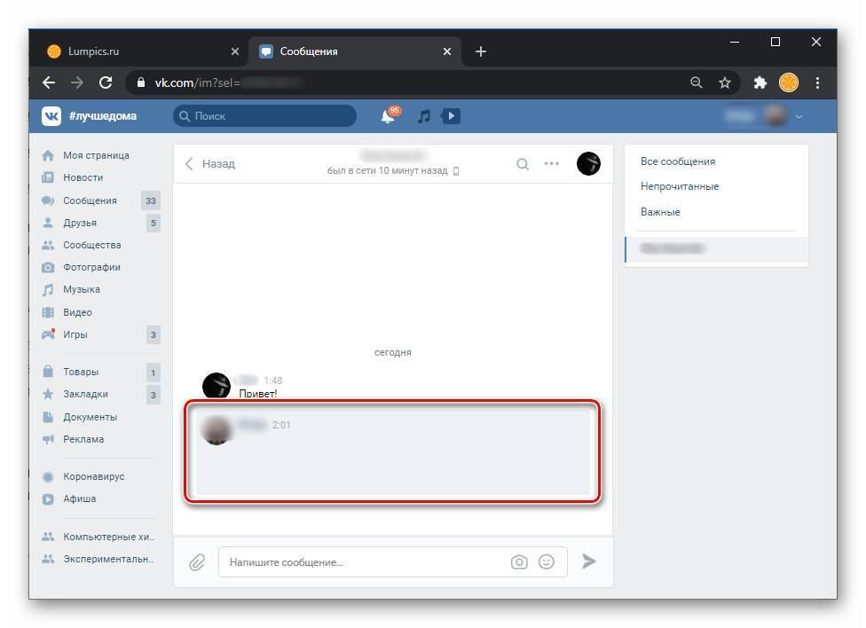
Task: Go back via the Назад link
Action: [210, 163]
